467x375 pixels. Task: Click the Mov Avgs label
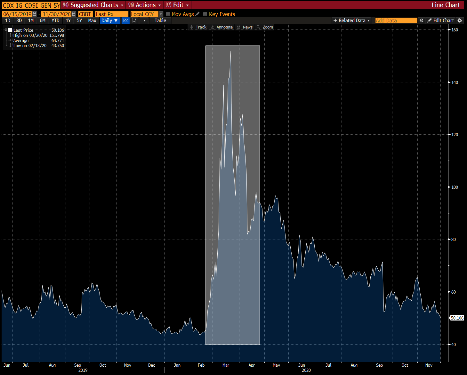[x=183, y=14]
